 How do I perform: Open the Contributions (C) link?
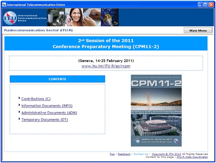tap(36, 99)
